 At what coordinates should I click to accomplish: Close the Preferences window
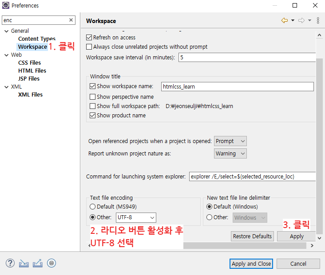tap(315, 5)
